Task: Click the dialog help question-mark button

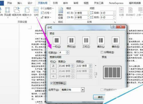Action: pyautogui.click(x=113, y=27)
